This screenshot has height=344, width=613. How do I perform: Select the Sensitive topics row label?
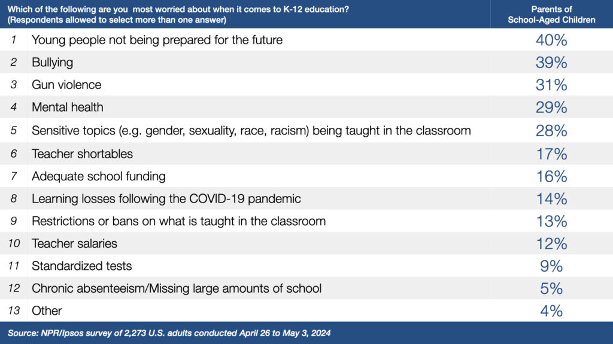coord(251,131)
